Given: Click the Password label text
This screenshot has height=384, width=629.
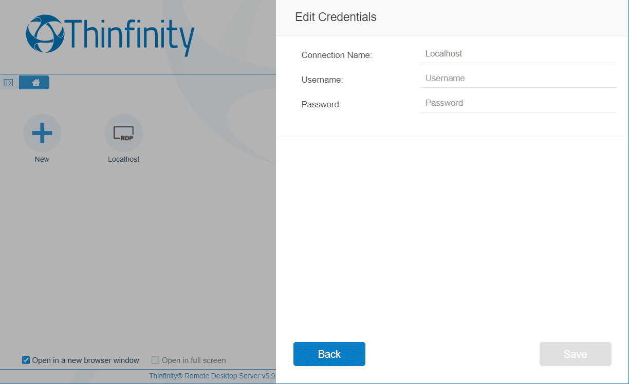Looking at the screenshot, I should point(321,104).
